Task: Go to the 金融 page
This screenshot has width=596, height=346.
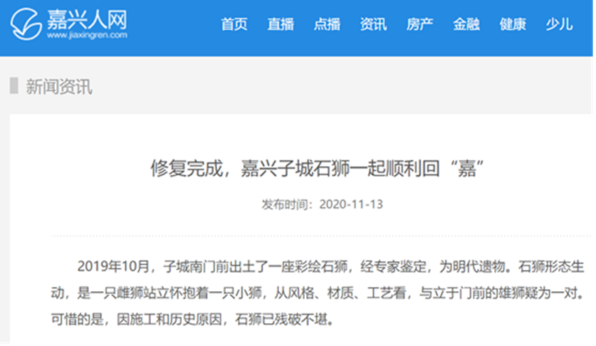Action: [466, 24]
